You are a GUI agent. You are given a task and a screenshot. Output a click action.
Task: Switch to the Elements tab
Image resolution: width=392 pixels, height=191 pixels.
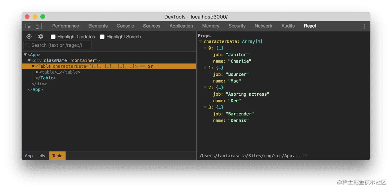tap(98, 26)
